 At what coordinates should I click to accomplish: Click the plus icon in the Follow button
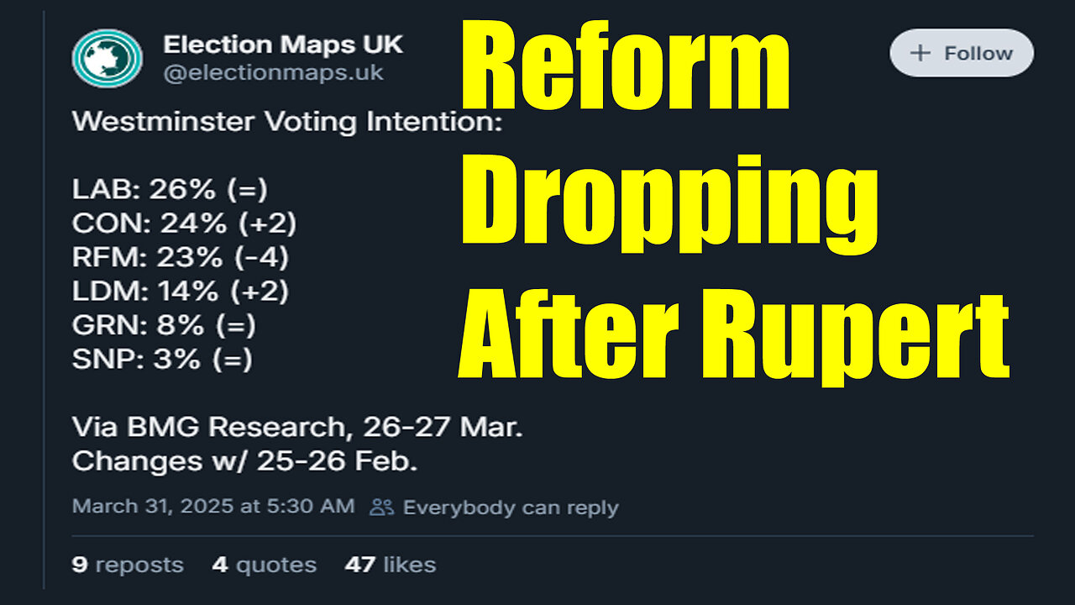[x=920, y=54]
